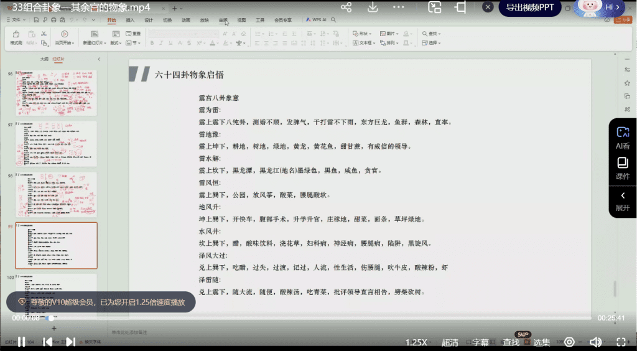Click the 查找 search button
The width and height of the screenshot is (637, 351).
[511, 342]
